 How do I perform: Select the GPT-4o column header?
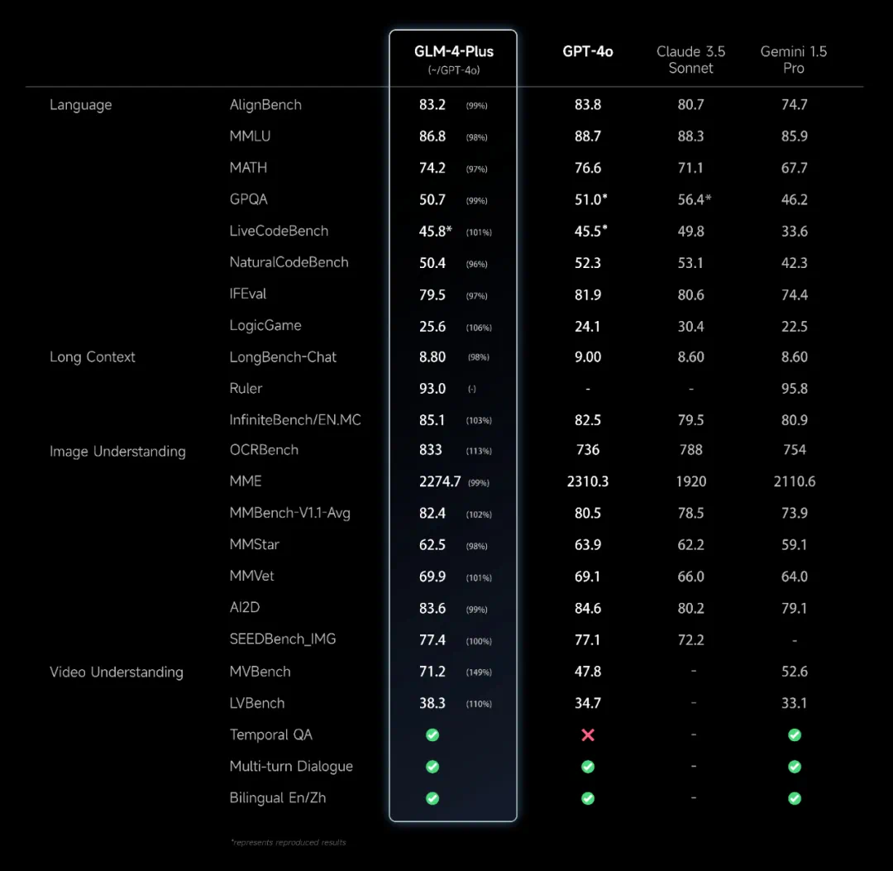tap(588, 51)
